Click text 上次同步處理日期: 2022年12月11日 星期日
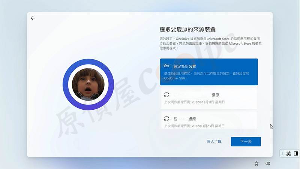Image resolution: width=300 pixels, height=169 pixels. click(194, 102)
